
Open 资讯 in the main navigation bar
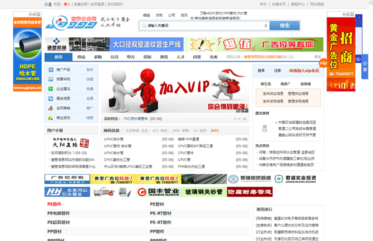pyautogui.click(x=164, y=57)
